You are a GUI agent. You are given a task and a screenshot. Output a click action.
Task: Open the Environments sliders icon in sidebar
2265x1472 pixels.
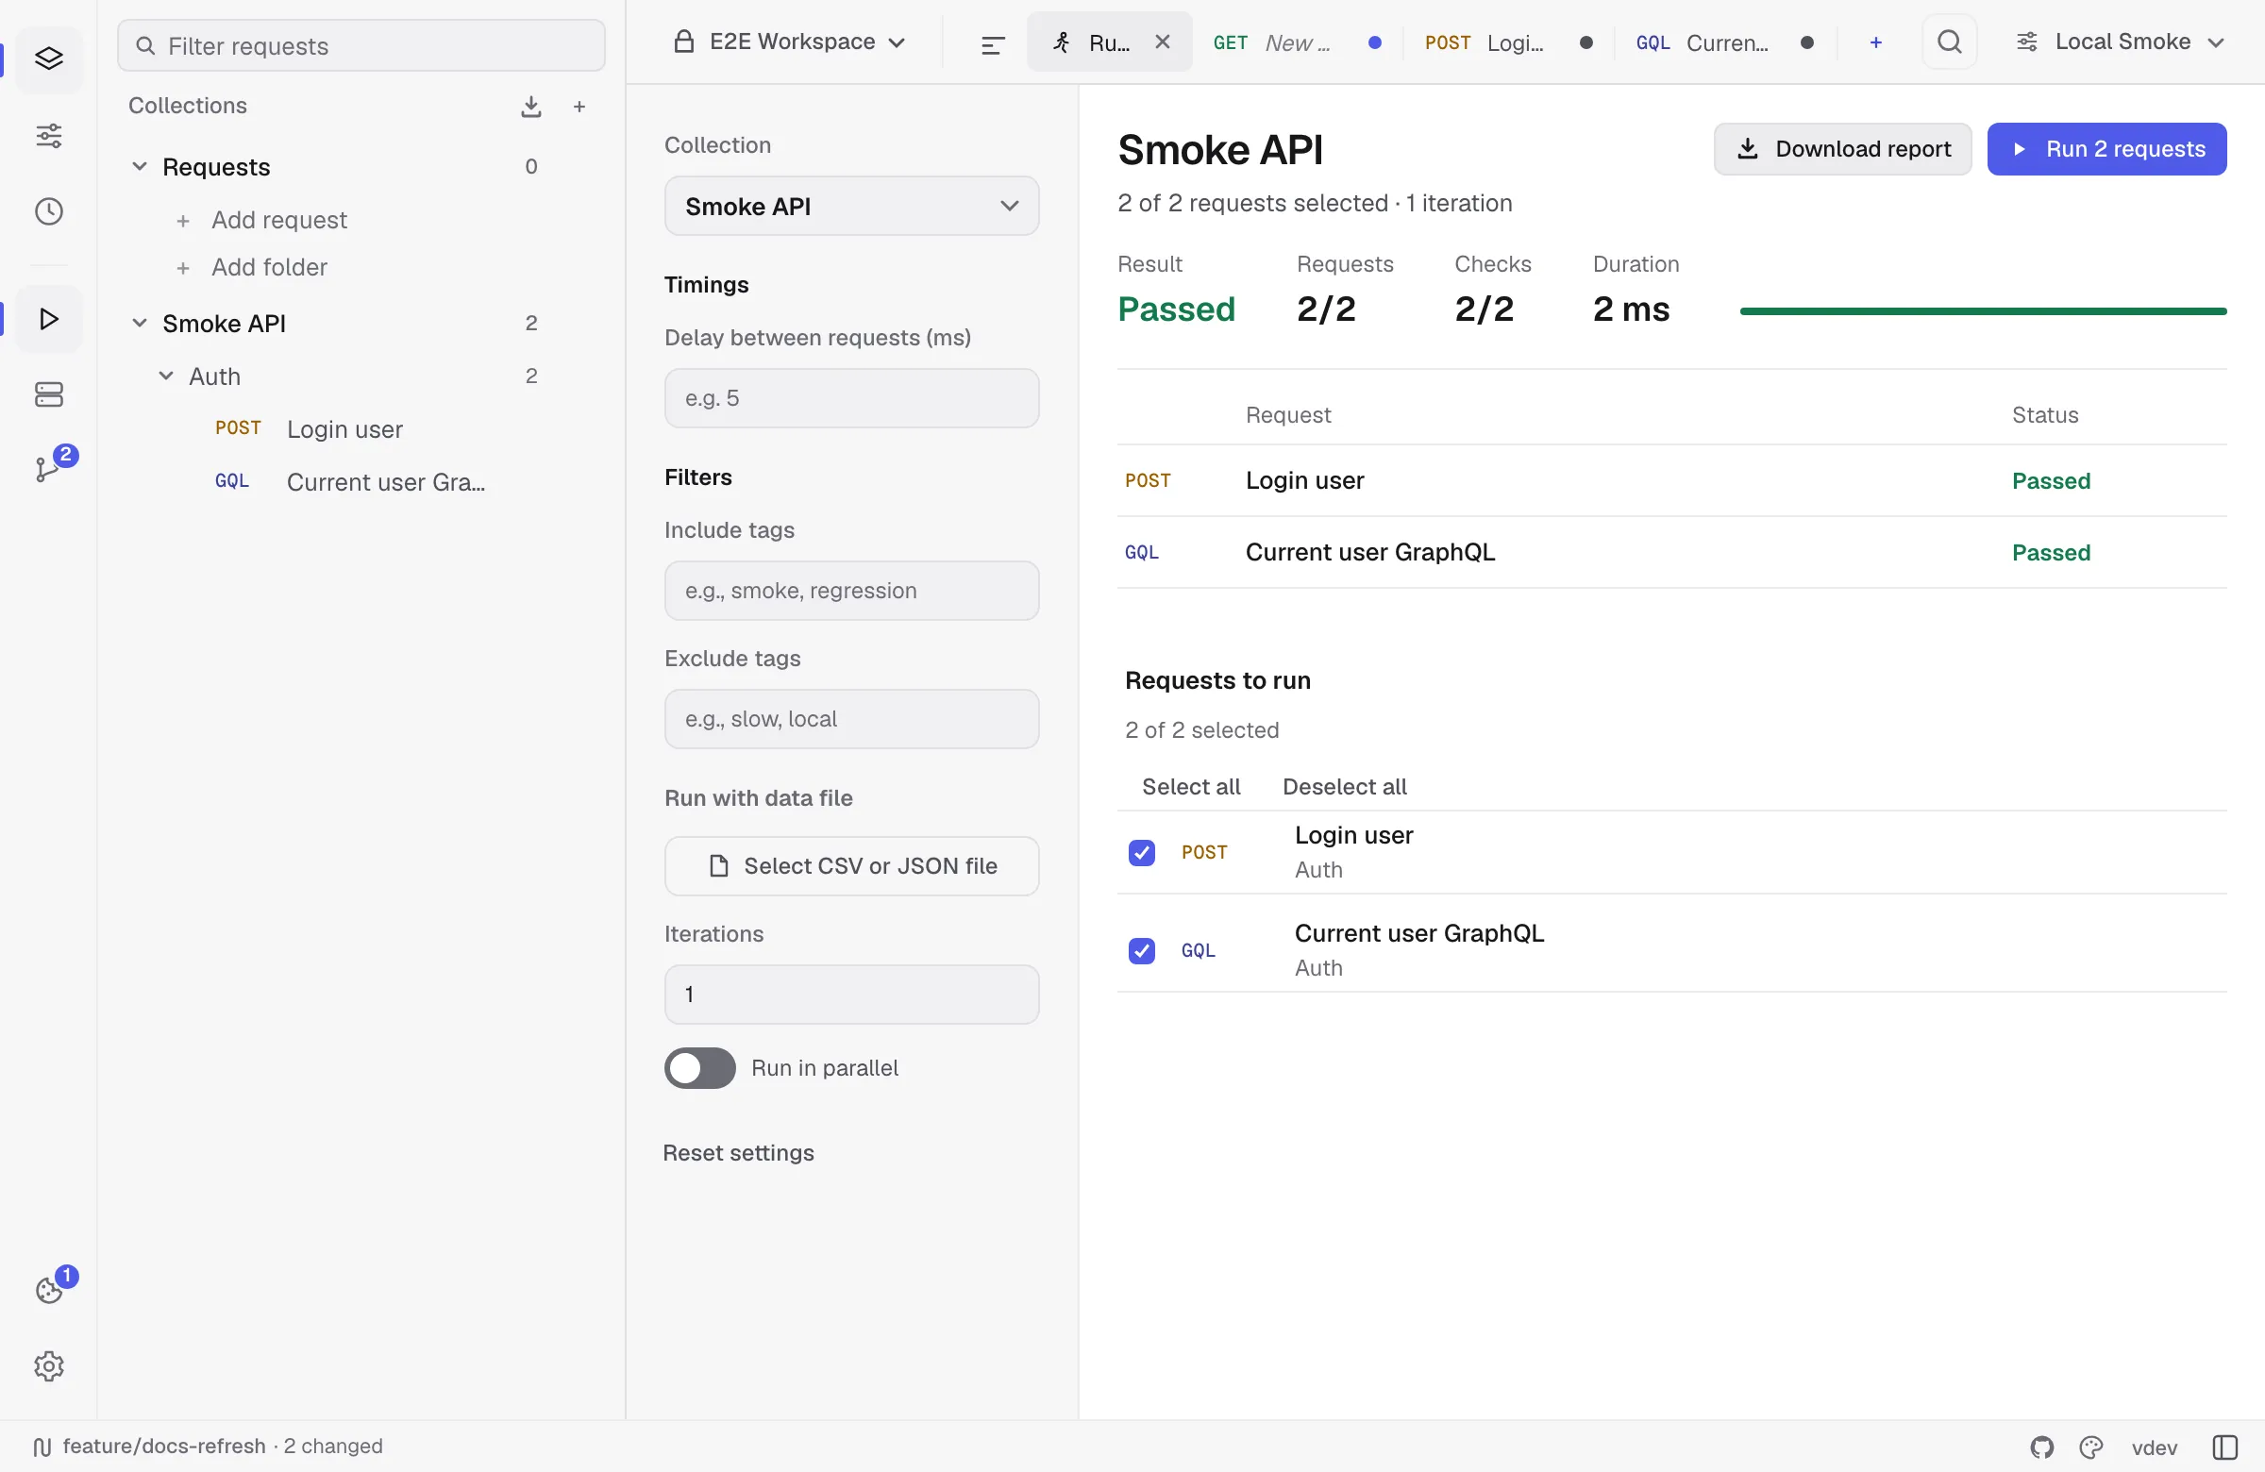pyautogui.click(x=48, y=135)
